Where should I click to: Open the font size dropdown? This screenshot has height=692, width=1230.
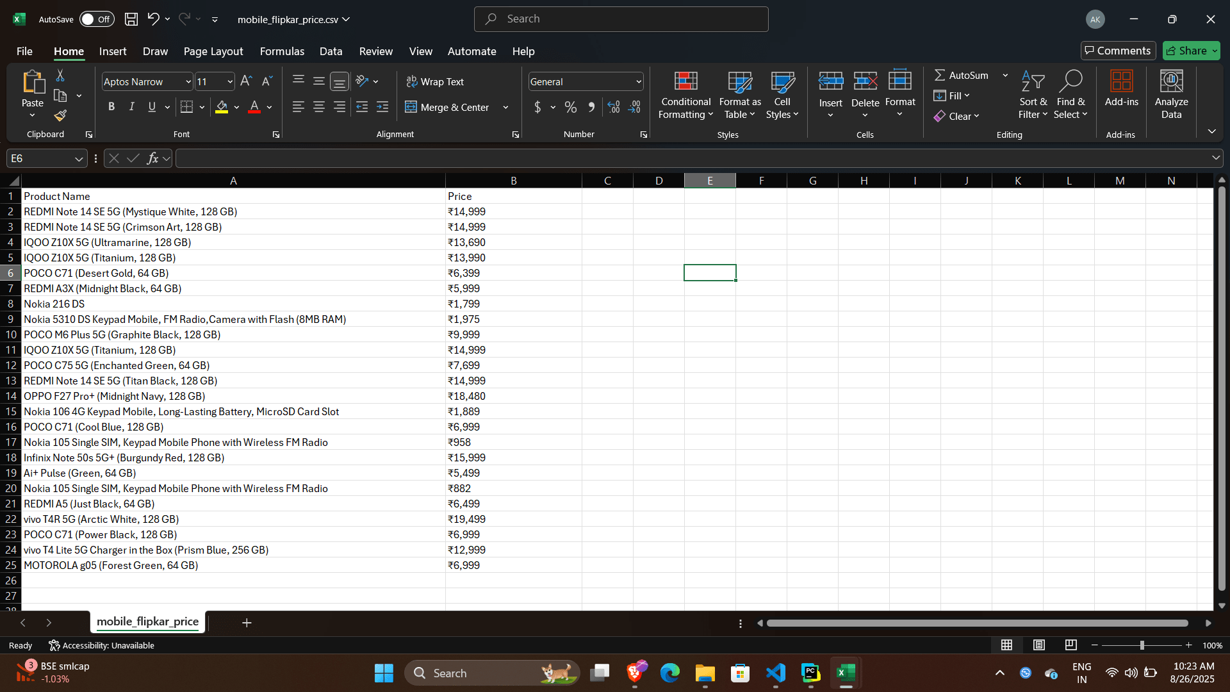(230, 82)
